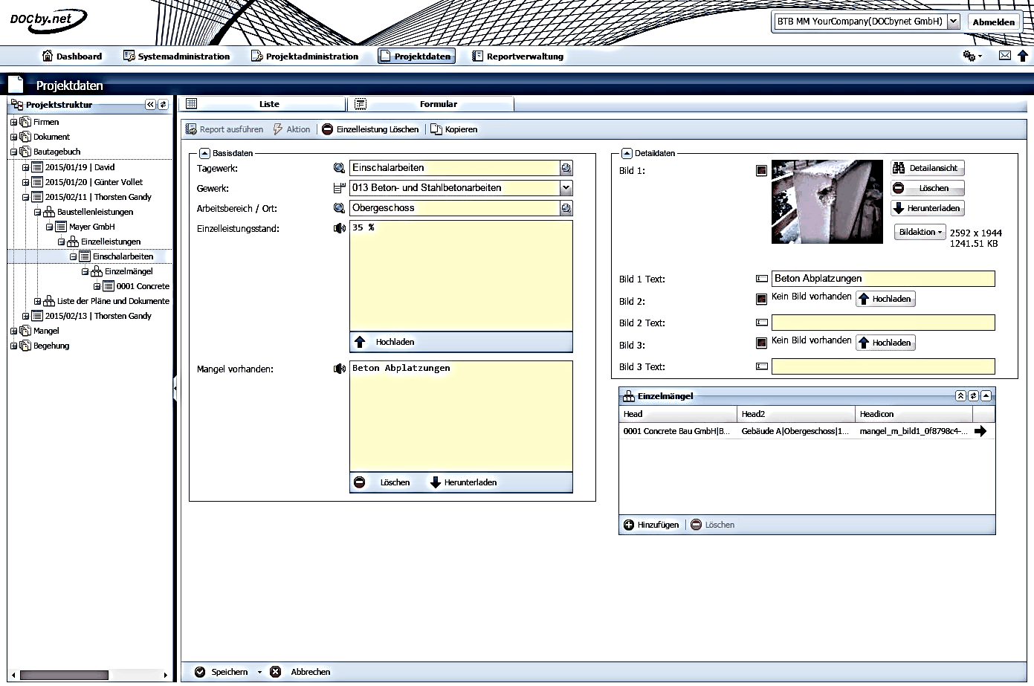Viewport: 1034px width, 686px height.
Task: Select tree item 2015/01/19 | David
Action: click(x=80, y=167)
